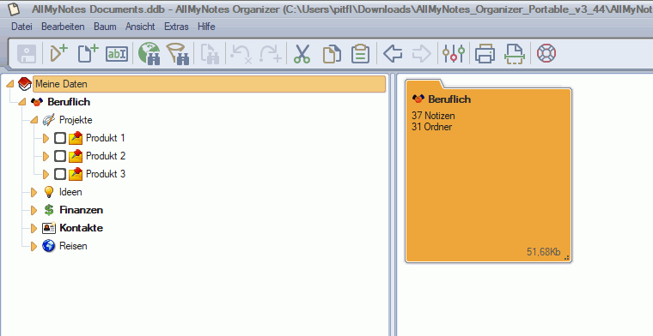
Task: Open the Datei menu
Action: [21, 27]
